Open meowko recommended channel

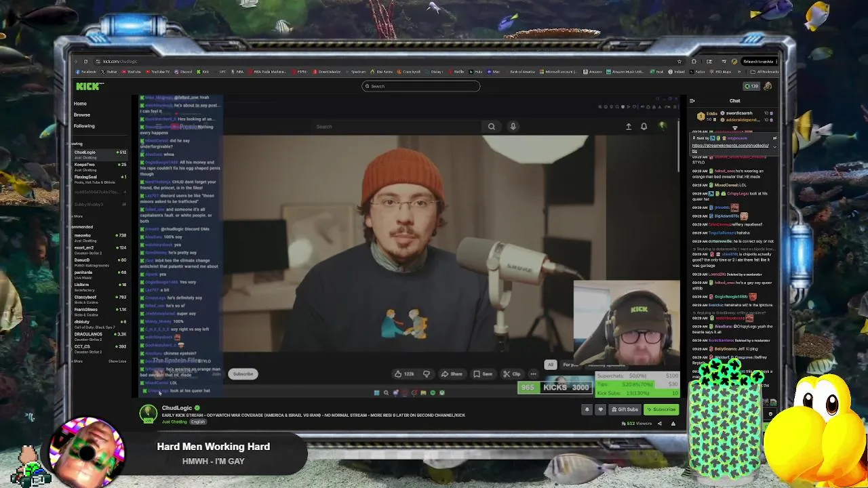[x=100, y=237]
